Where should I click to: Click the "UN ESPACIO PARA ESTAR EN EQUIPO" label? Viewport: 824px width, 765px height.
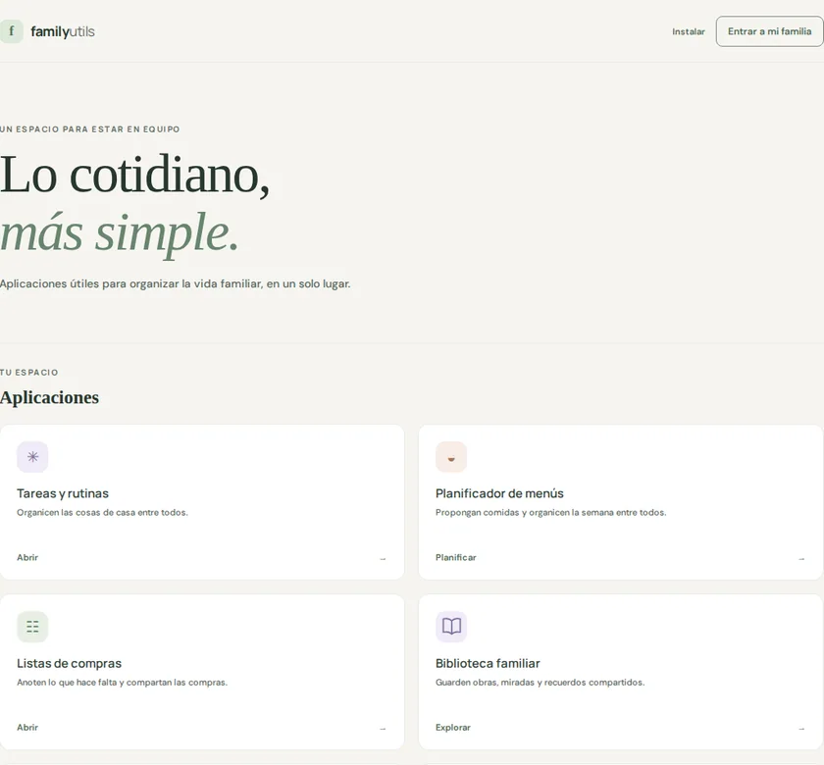(90, 129)
